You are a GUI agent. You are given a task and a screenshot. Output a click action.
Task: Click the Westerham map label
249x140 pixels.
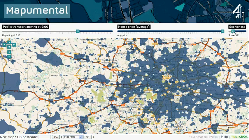pos(198,132)
